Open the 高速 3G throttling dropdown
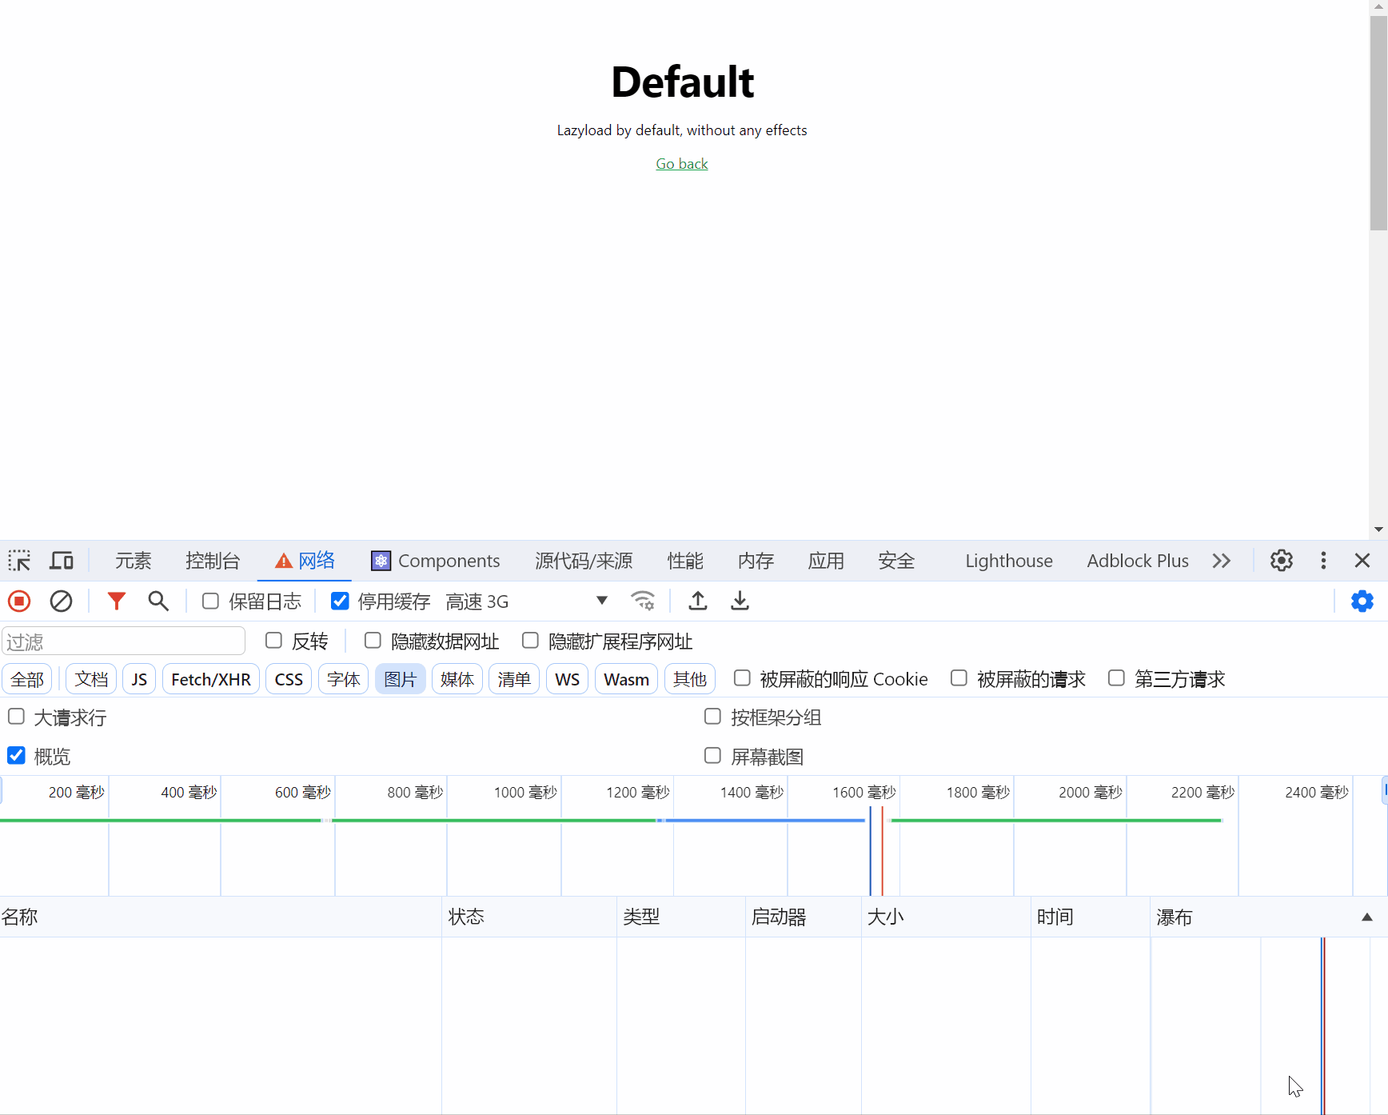This screenshot has width=1388, height=1115. 526,601
